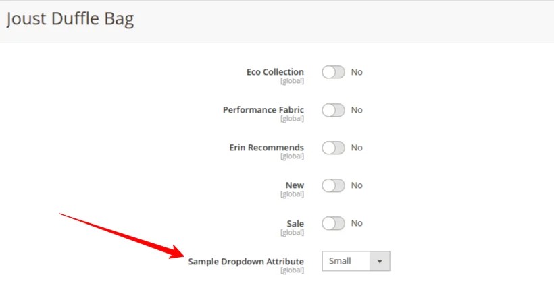Screen dimensions: 554x298
Task: Enable the Performance Fabric switch
Action: click(333, 110)
